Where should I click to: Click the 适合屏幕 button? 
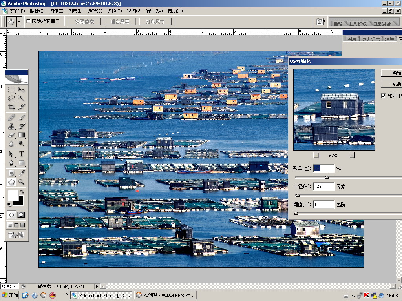(120, 22)
